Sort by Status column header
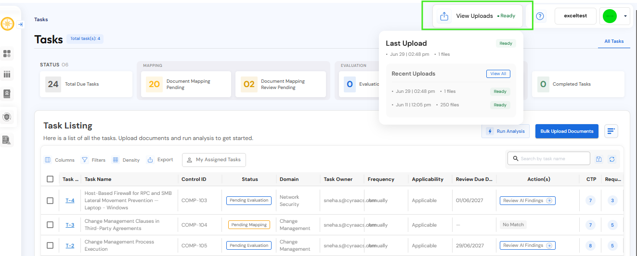The image size is (637, 256). click(250, 179)
